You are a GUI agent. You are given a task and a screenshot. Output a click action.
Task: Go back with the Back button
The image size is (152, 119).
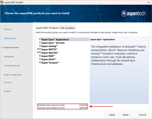tap(111, 115)
